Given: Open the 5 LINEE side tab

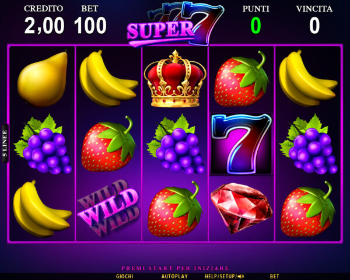Looking at the screenshot, I should [5, 143].
